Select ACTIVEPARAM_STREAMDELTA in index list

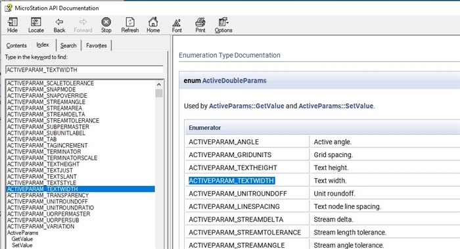coord(46,114)
